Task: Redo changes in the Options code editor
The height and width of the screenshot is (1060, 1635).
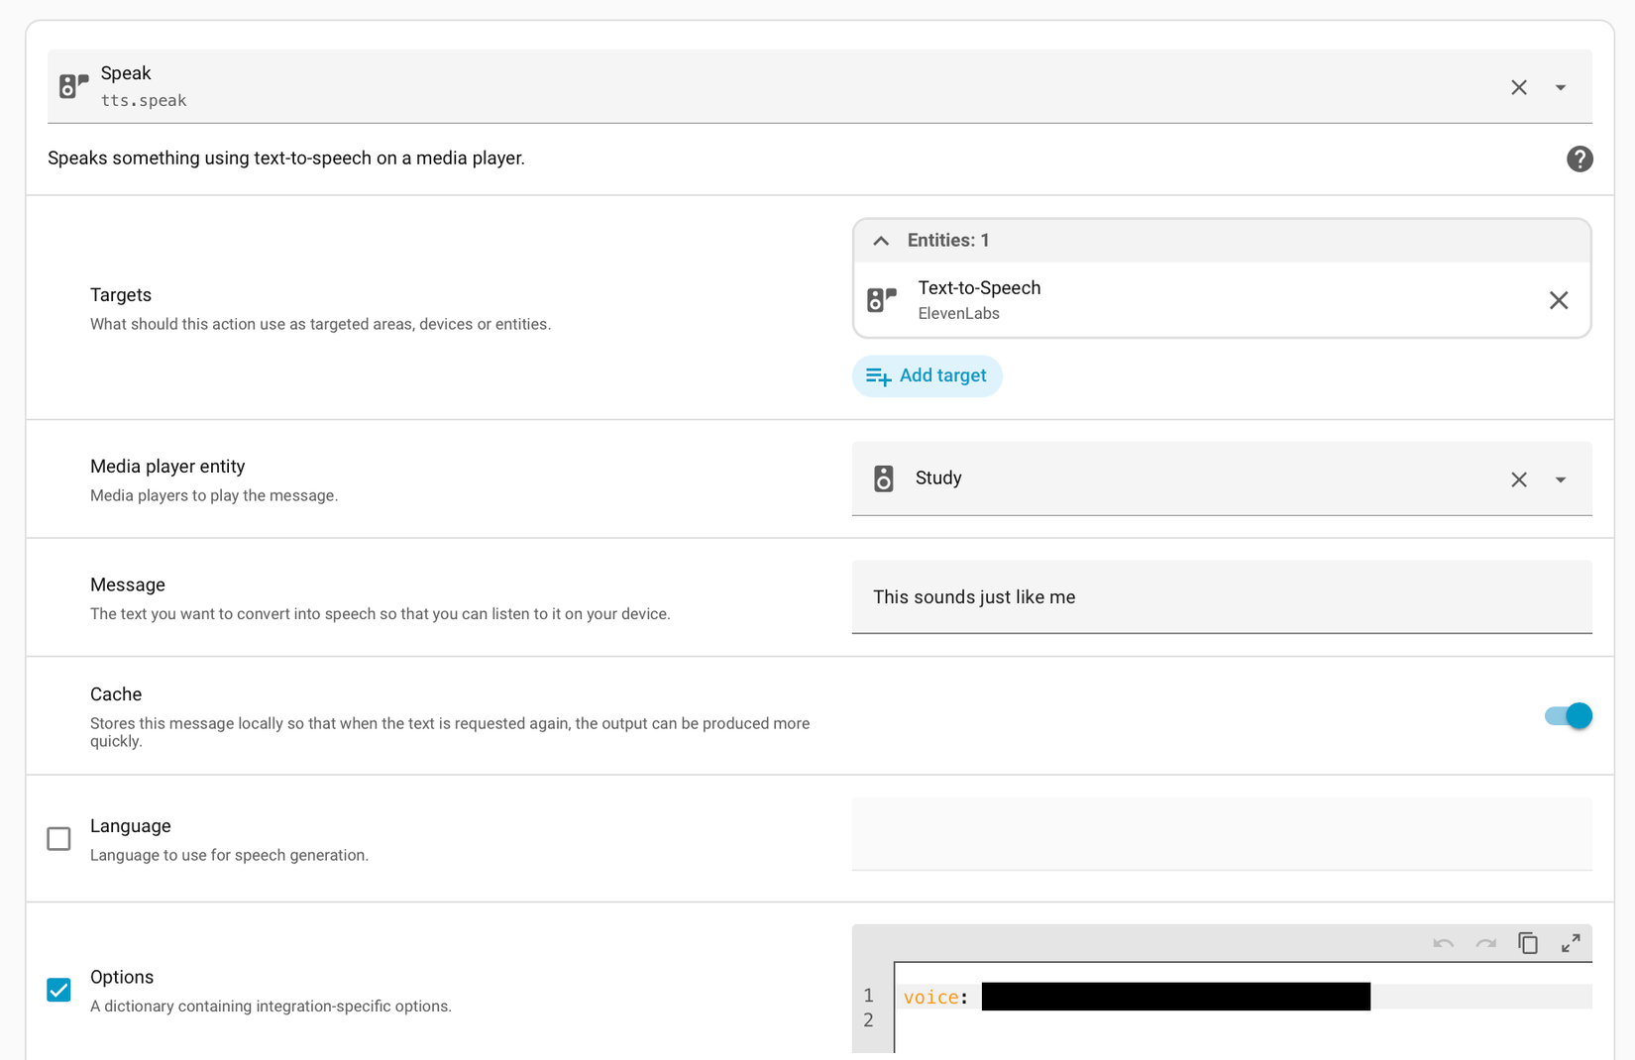Action: [1485, 943]
